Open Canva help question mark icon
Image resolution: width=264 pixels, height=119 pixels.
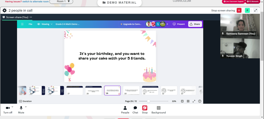[x=200, y=101]
